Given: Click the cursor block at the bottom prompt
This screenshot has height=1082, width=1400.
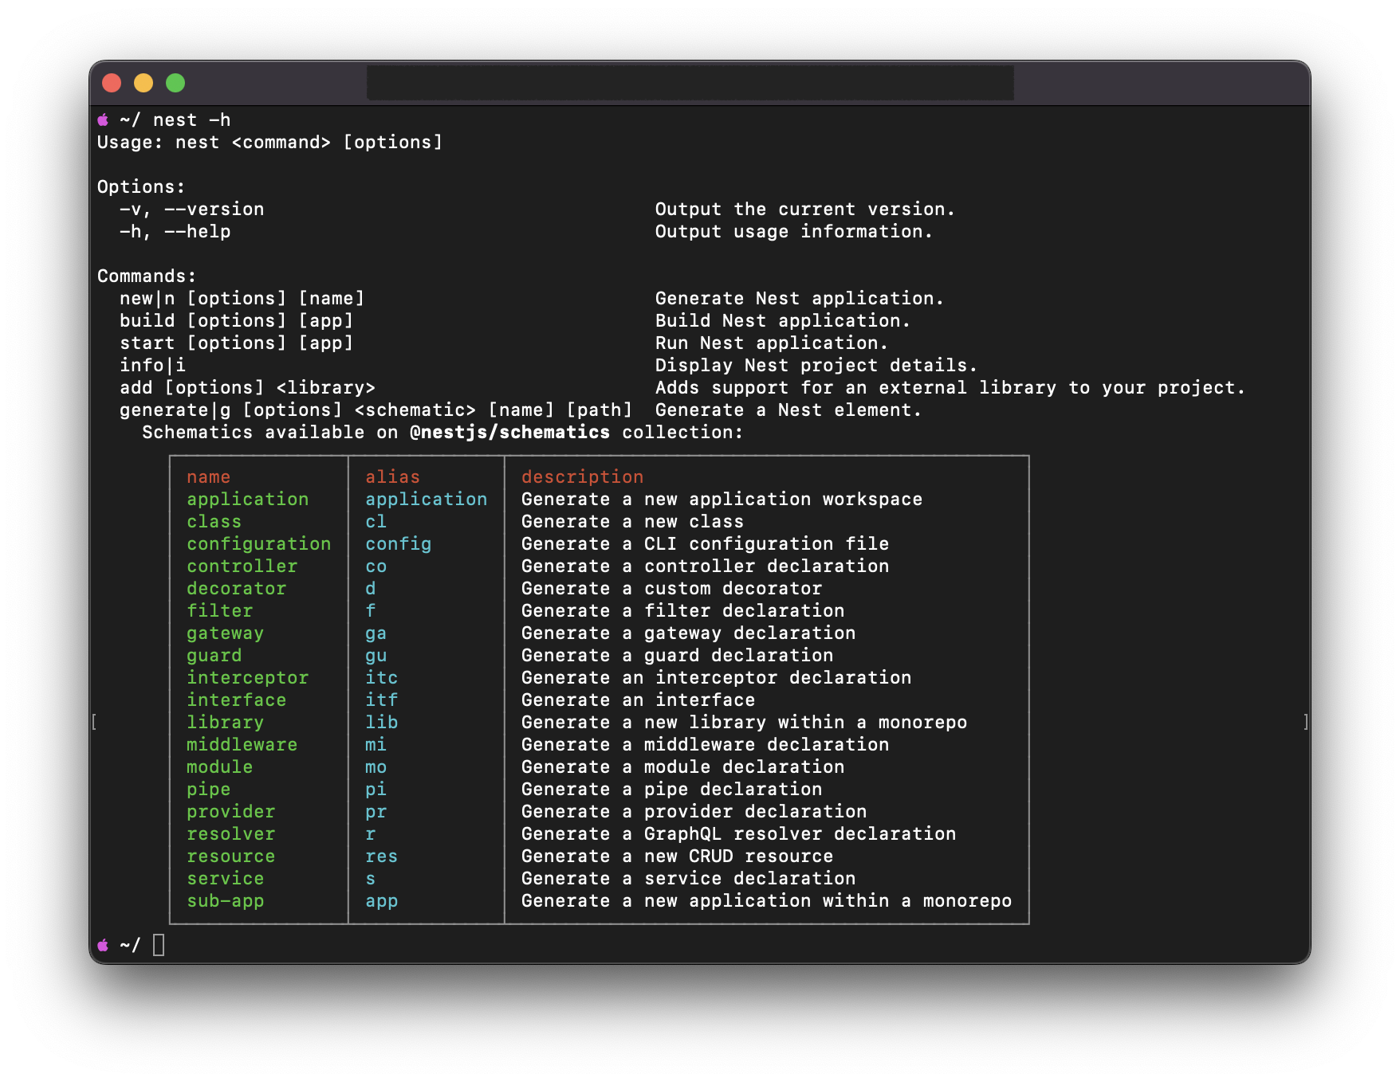Looking at the screenshot, I should coord(159,945).
